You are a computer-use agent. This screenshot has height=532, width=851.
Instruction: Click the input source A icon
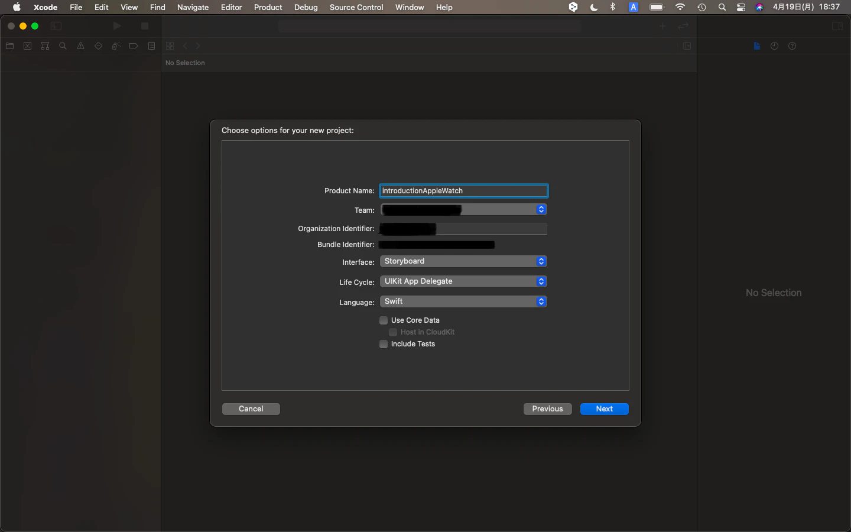point(634,7)
